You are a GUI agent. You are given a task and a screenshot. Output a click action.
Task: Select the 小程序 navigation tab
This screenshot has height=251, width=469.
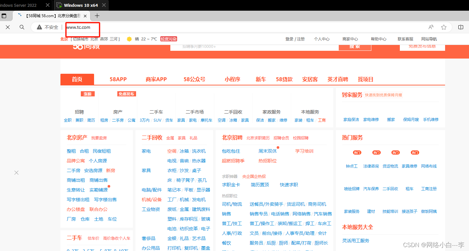tap(232, 79)
